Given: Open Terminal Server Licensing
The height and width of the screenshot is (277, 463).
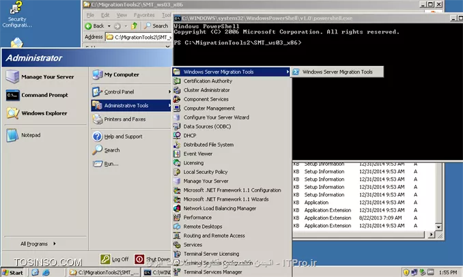Looking at the screenshot, I should pyautogui.click(x=211, y=254).
